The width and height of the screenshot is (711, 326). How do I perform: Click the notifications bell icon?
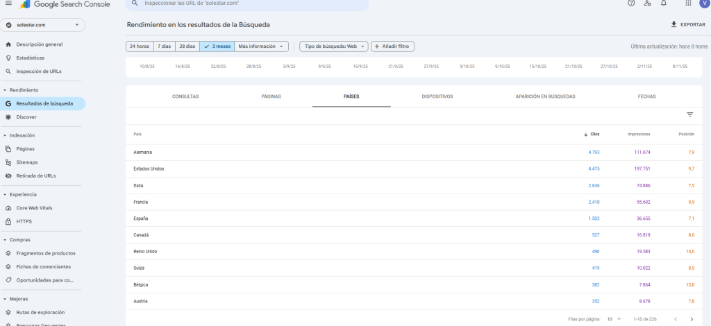click(664, 3)
